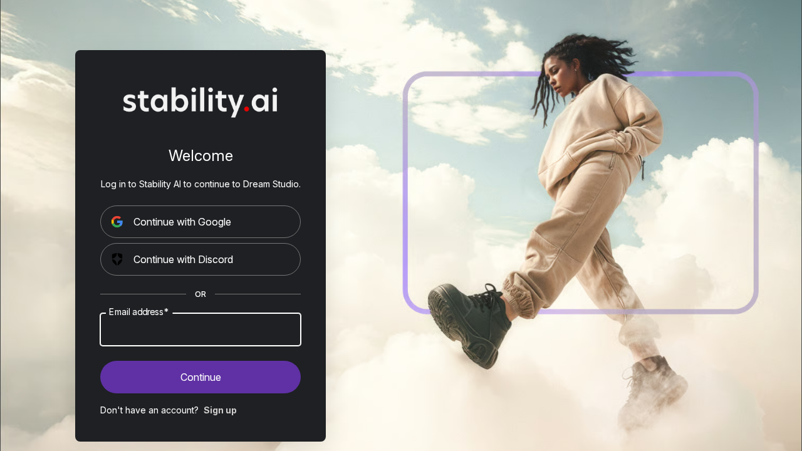Click the Email address field label
Image resolution: width=802 pixels, height=451 pixels.
[138, 312]
